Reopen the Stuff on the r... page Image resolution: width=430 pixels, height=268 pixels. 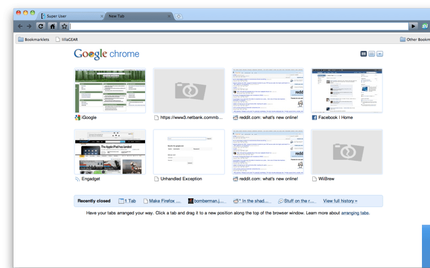click(x=297, y=200)
